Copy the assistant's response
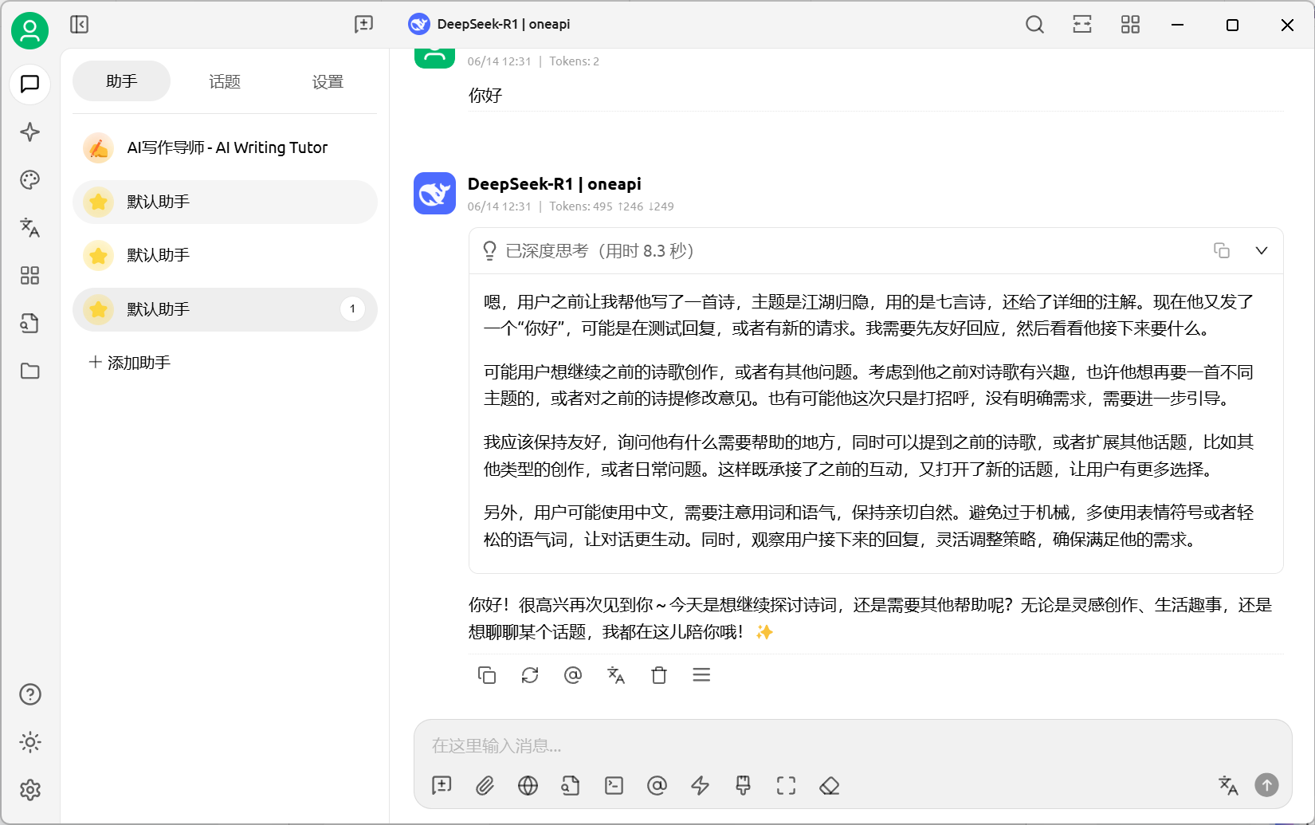This screenshot has height=825, width=1315. tap(487, 675)
